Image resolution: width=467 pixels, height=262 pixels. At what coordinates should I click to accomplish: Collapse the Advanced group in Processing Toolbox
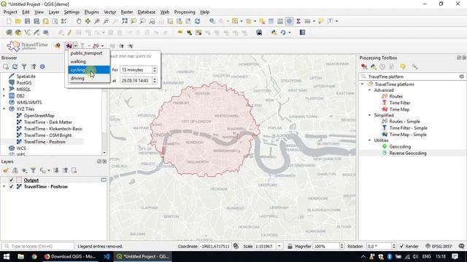tap(370, 90)
